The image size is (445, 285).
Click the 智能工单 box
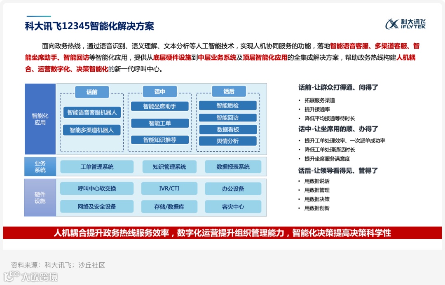(x=160, y=123)
